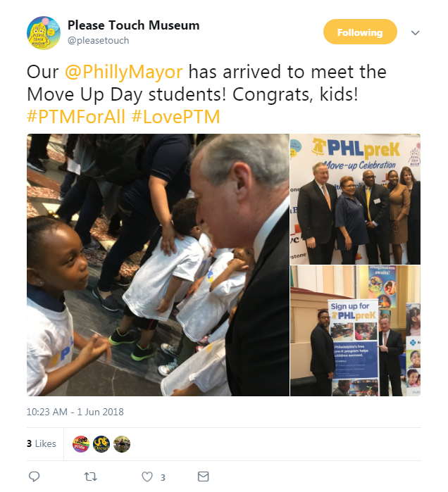Screen dimensions: 448x492
Task: Click the reply speech bubble icon
Action: point(35,477)
